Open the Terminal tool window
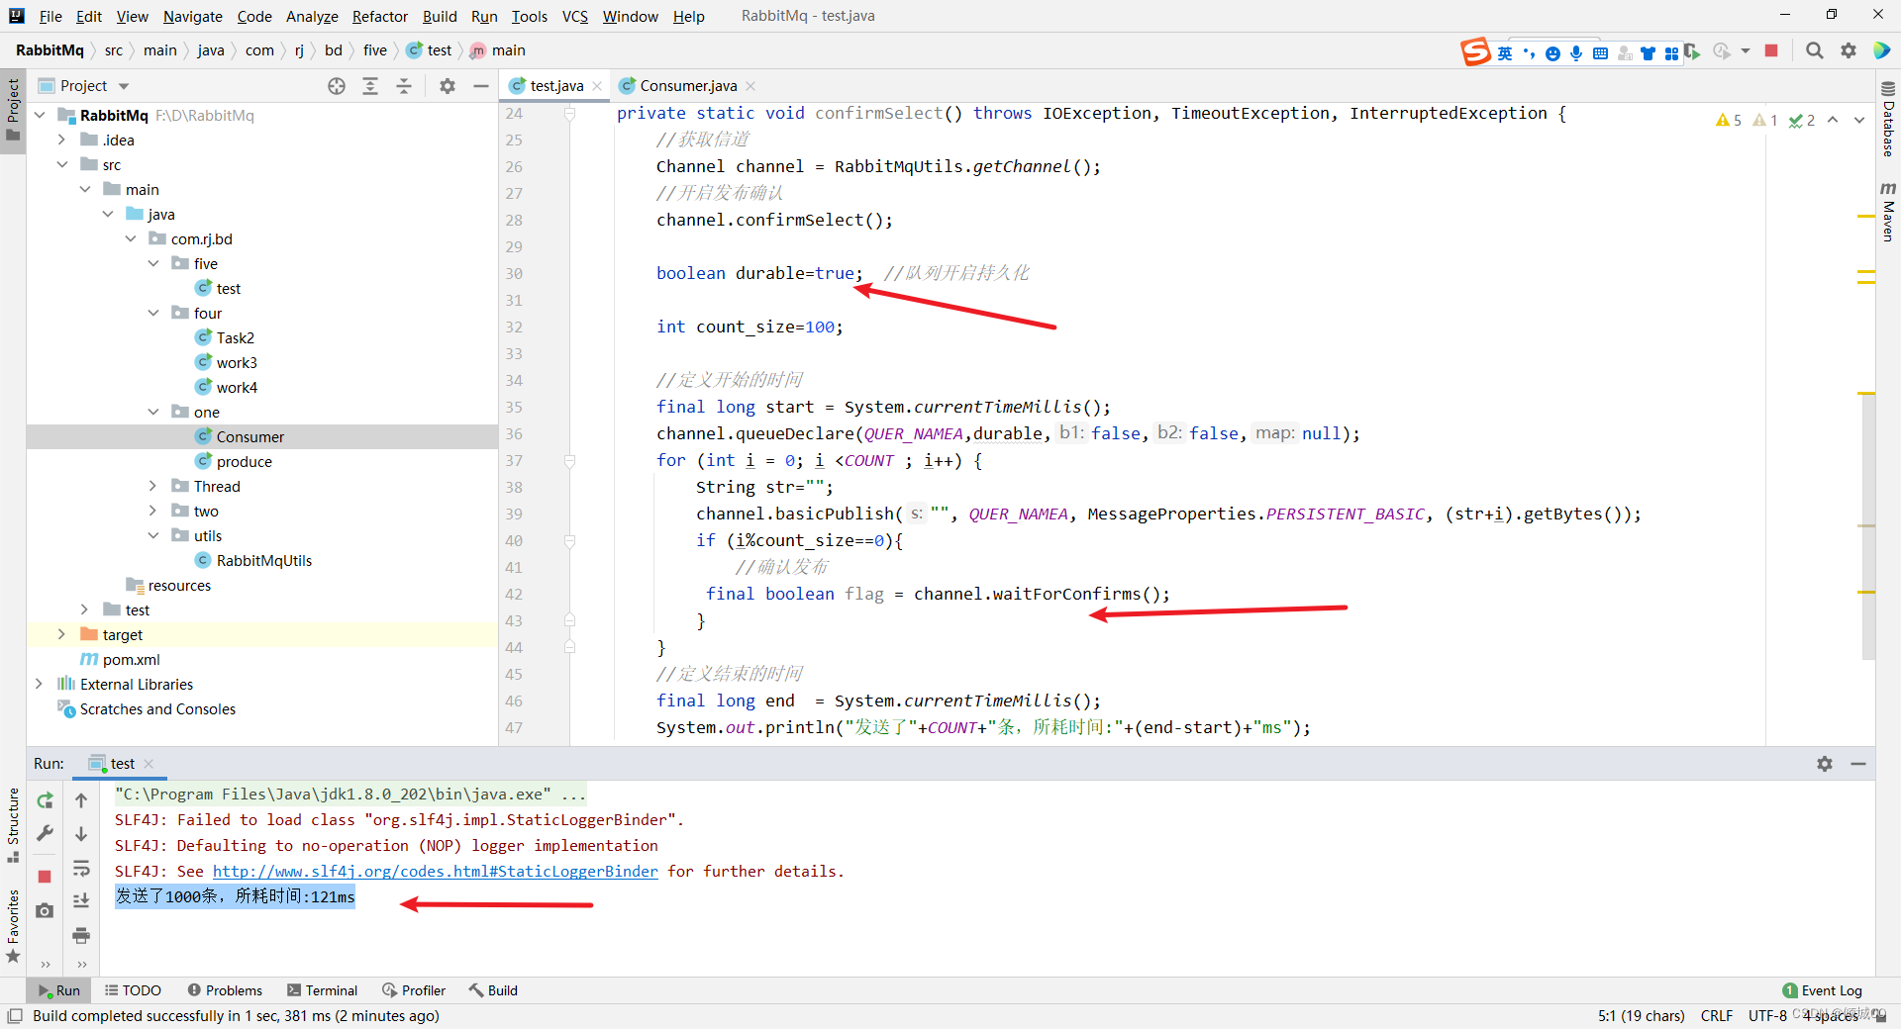Image resolution: width=1901 pixels, height=1029 pixels. 323,990
